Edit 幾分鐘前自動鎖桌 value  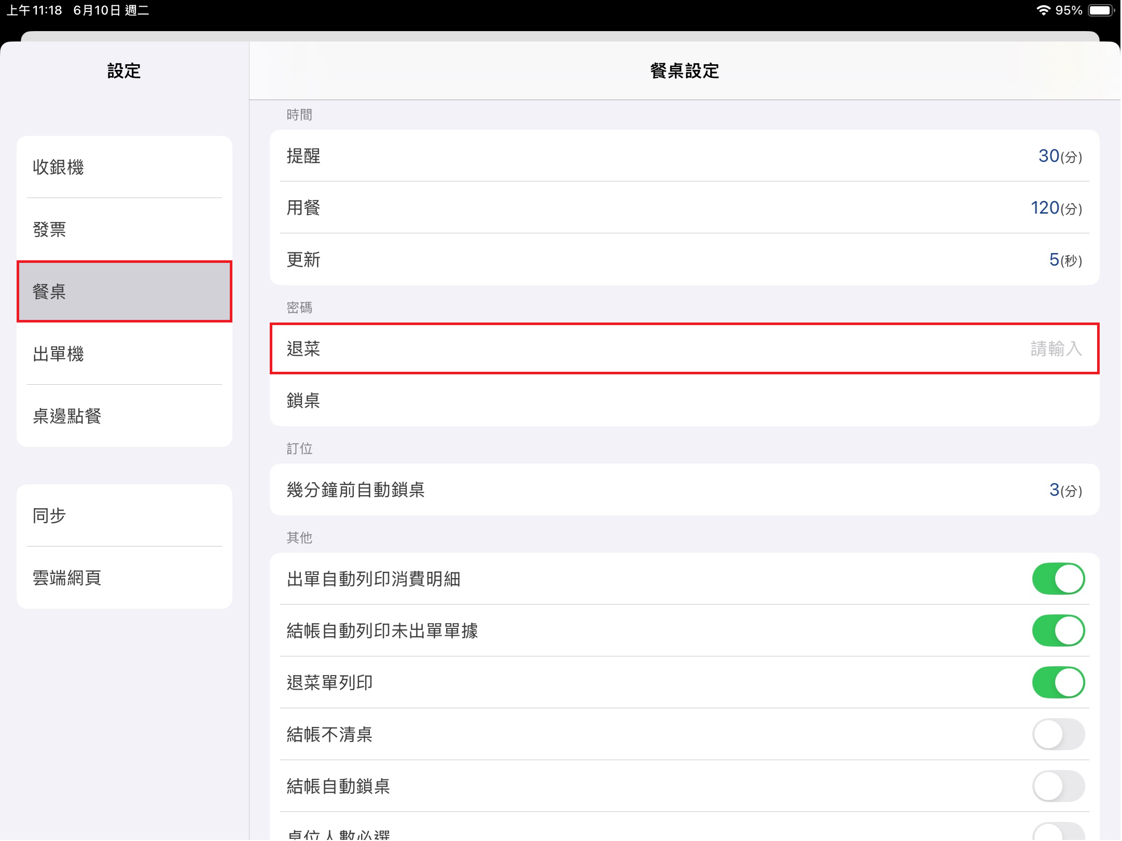click(1064, 490)
